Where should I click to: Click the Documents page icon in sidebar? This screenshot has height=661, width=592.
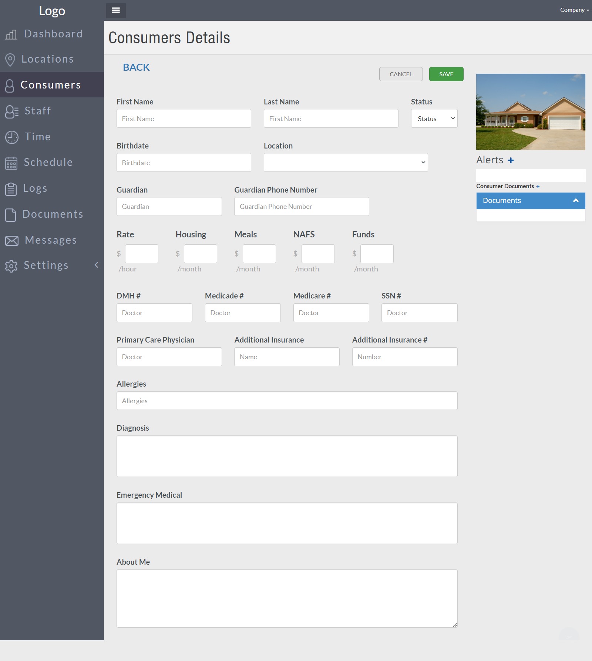click(x=11, y=215)
